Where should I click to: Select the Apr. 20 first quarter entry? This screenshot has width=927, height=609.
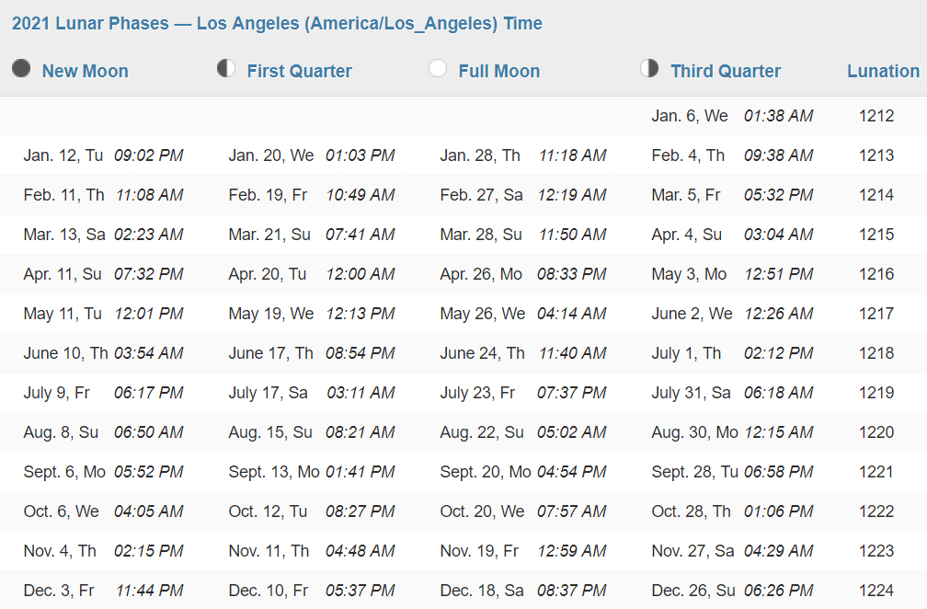(x=312, y=274)
